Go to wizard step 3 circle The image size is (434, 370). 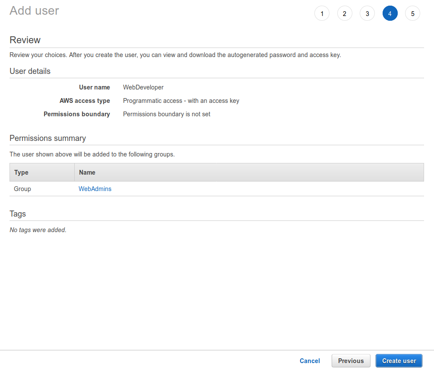tap(367, 13)
